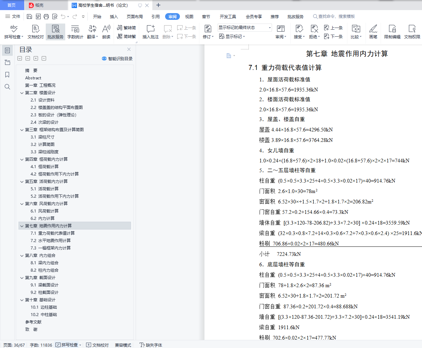
Task: Switch to the 插入 ribbon tab
Action: (114, 16)
